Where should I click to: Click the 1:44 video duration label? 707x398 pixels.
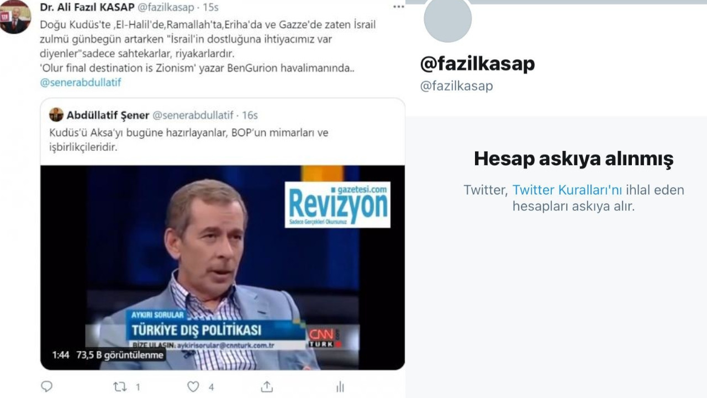60,355
